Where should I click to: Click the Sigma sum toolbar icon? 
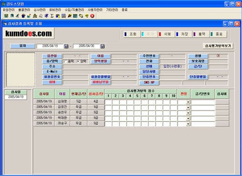(x=52, y=16)
